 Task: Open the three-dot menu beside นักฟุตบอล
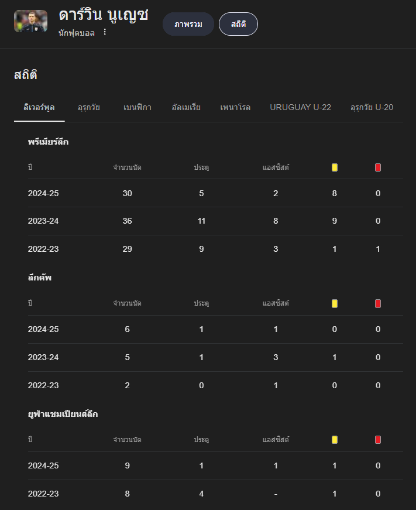105,32
